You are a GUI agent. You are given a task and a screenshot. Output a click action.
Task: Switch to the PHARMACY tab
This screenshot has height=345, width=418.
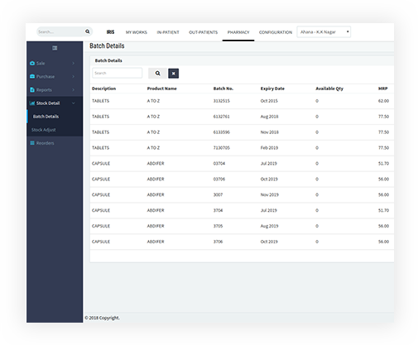[x=238, y=32]
